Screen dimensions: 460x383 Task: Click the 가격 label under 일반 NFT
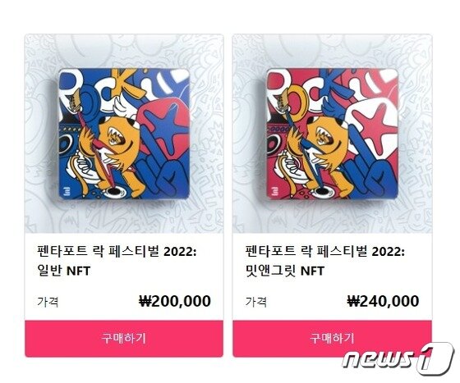click(x=48, y=302)
